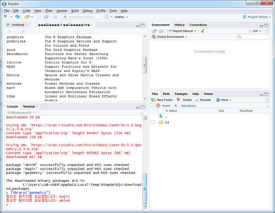Click the Save workspace icon in Environment
This screenshot has height=213, width=275.
click(x=161, y=31)
